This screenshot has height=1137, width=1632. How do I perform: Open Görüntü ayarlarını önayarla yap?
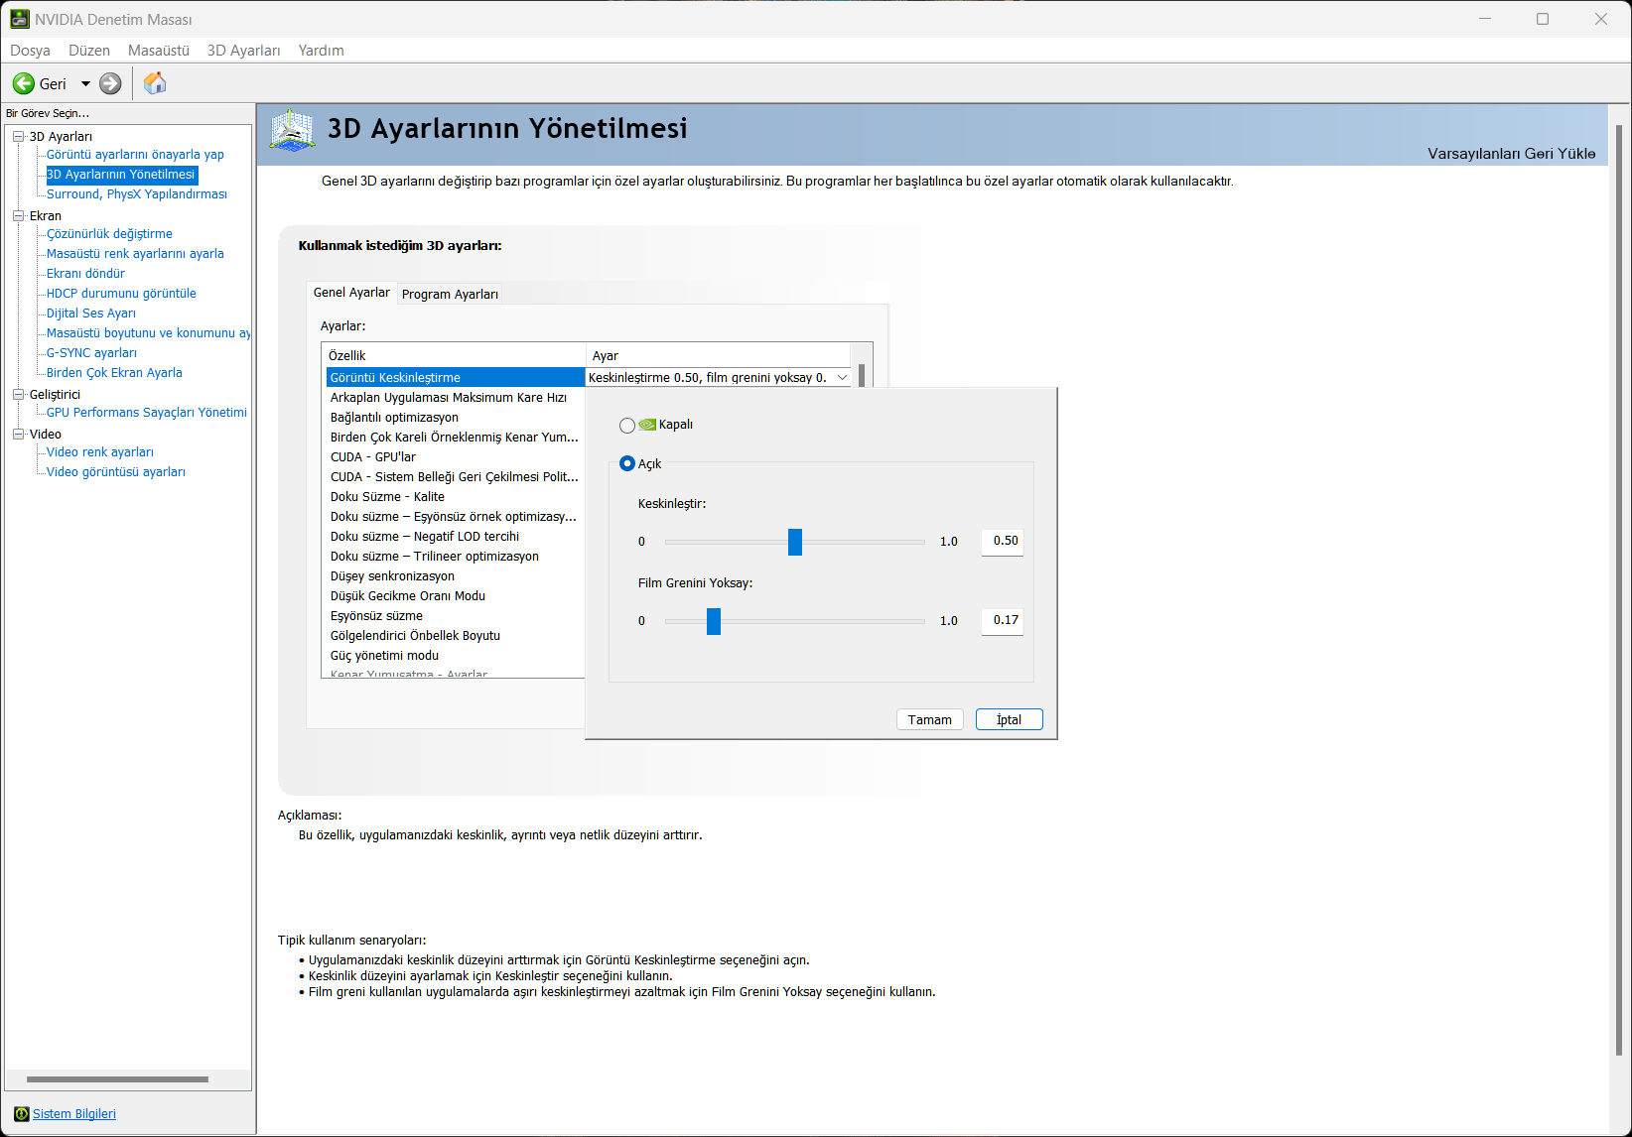point(135,155)
